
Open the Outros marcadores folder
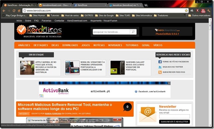pyautogui.click(x=199, y=16)
